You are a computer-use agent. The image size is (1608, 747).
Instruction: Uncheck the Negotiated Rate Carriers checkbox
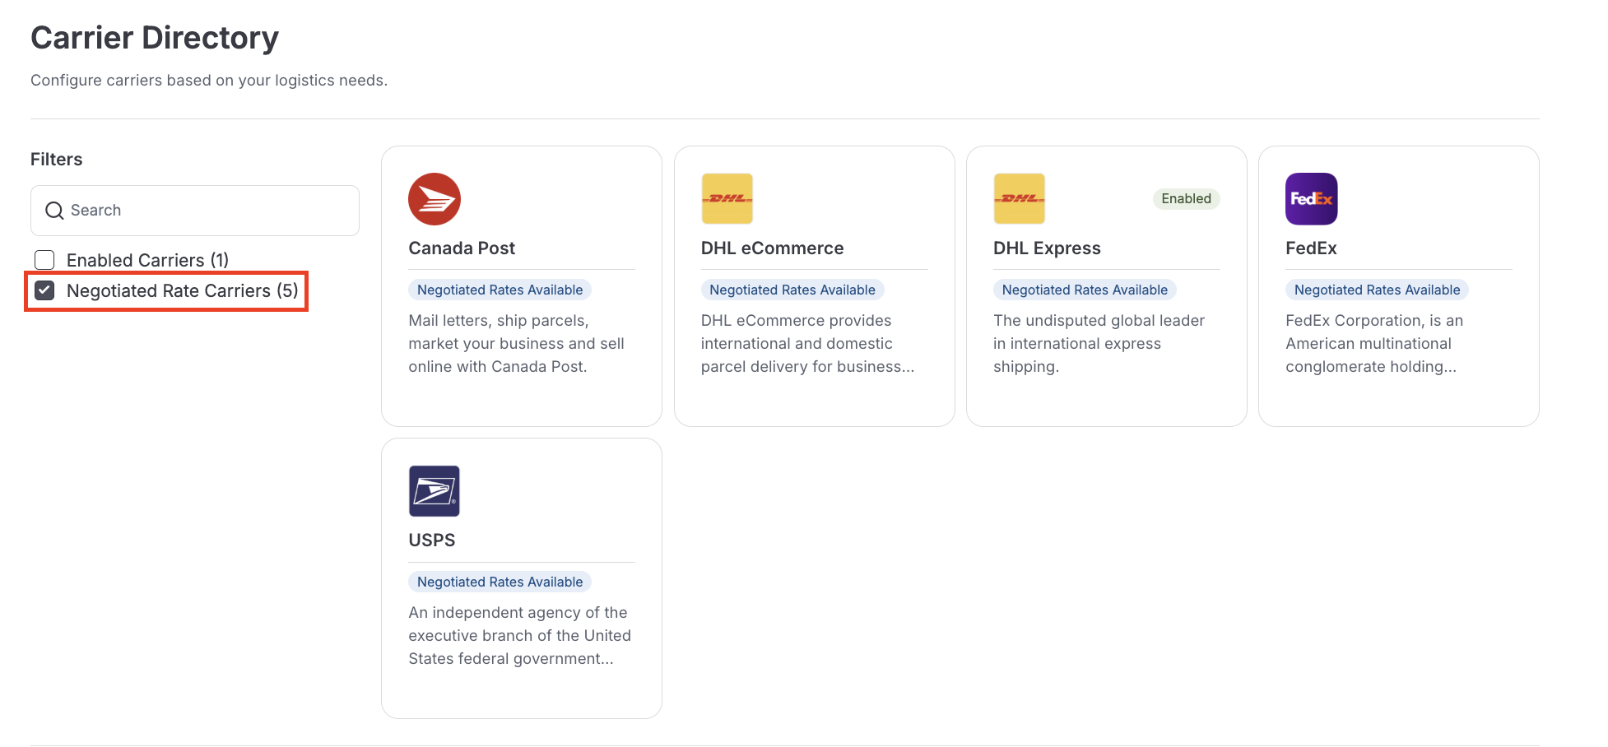click(x=45, y=290)
